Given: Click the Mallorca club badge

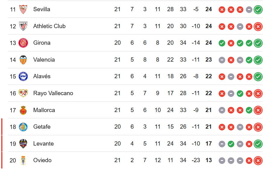Looking at the screenshot, I should (x=23, y=110).
